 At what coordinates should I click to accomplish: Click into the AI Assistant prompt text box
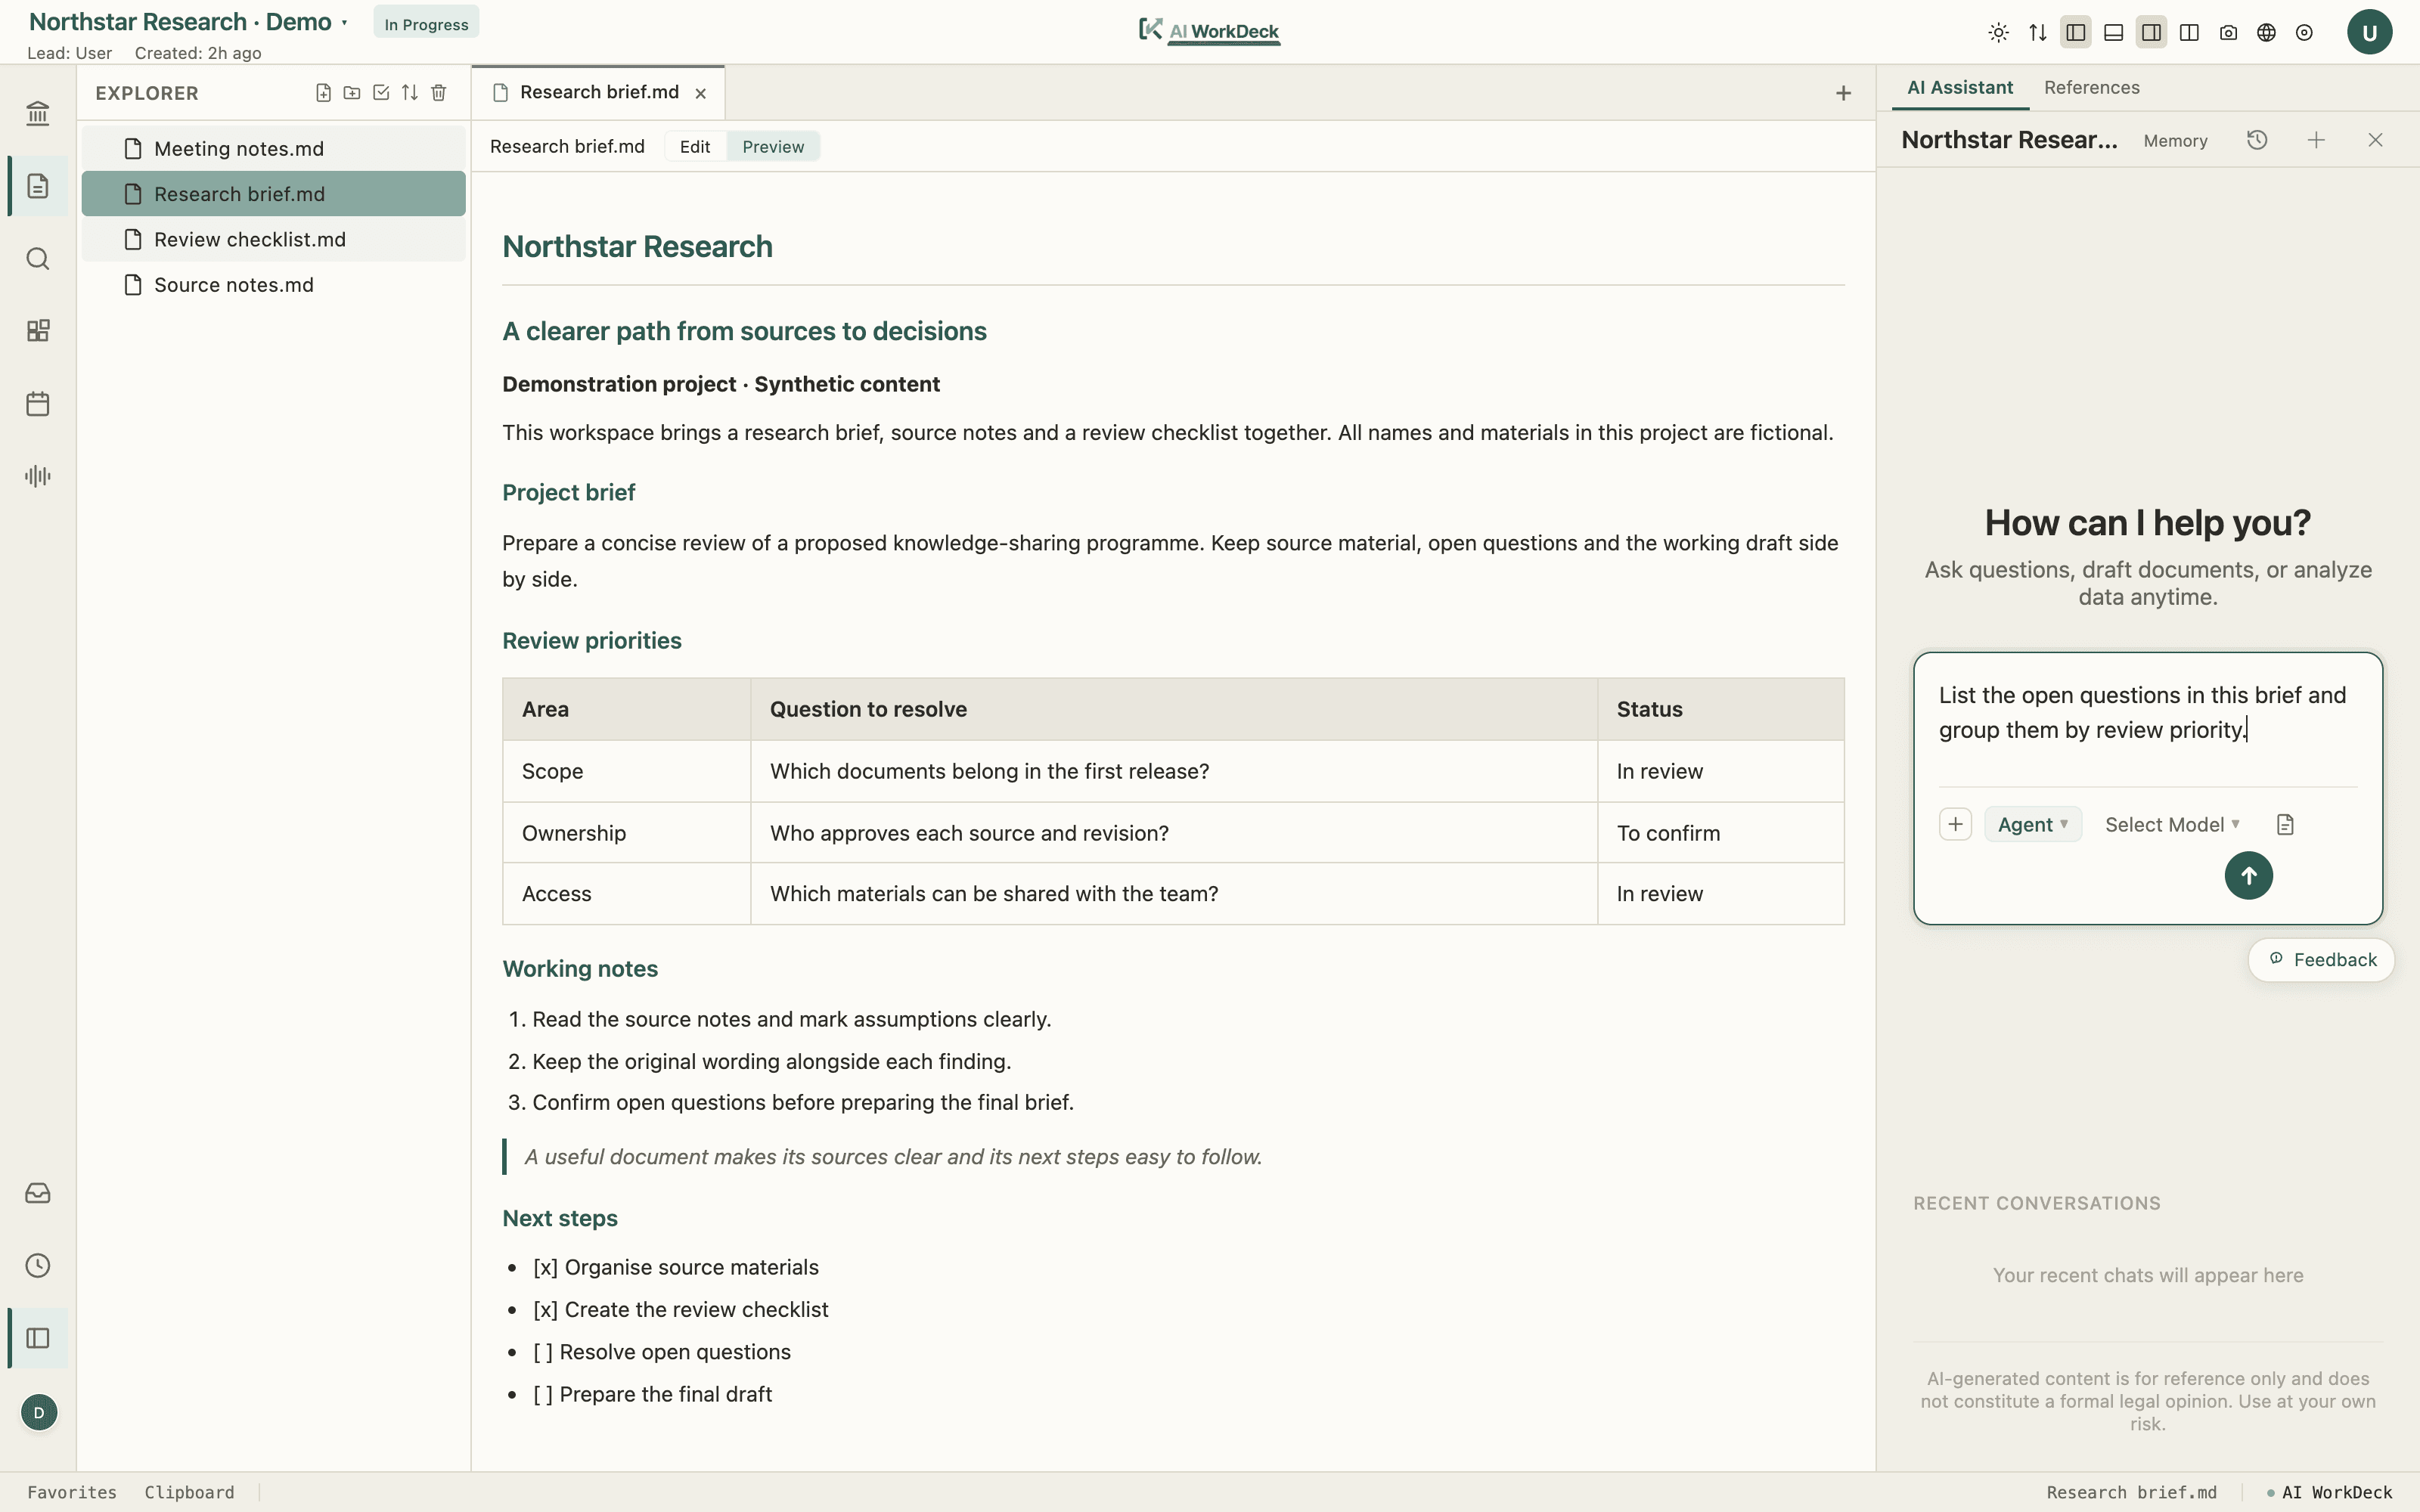coord(2148,714)
